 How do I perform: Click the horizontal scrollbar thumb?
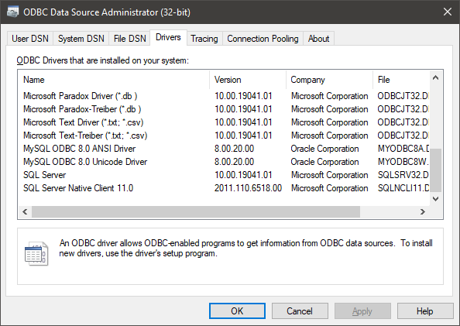tap(196, 212)
